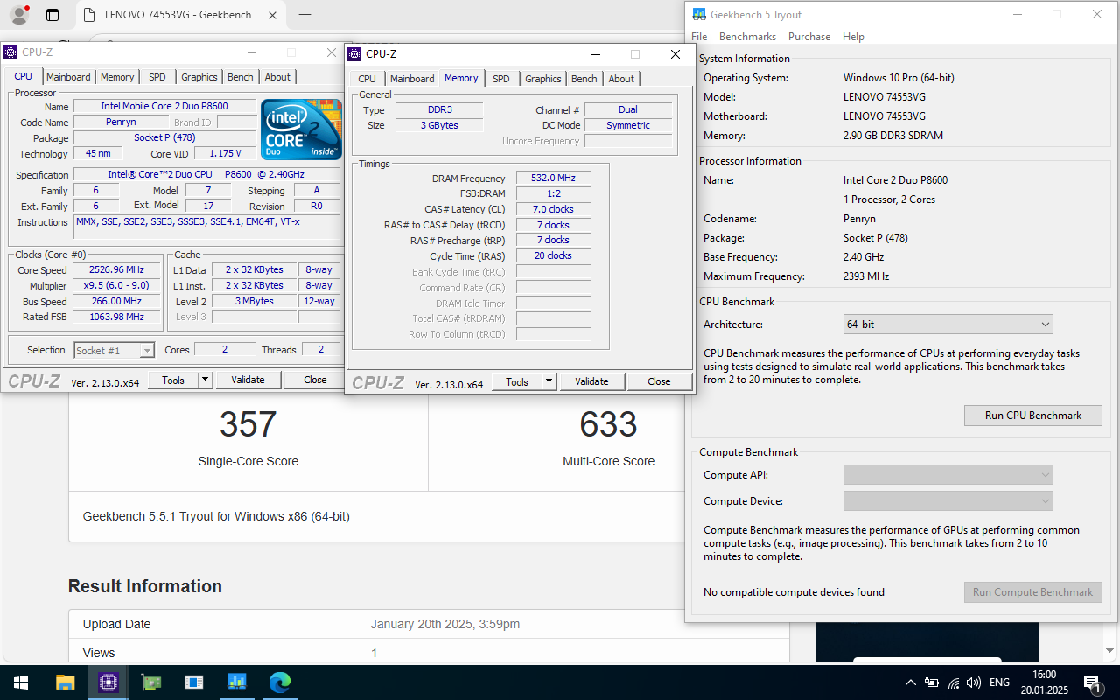Click the DRAM Frequency 532.0 MHz field
The image size is (1120, 700).
pyautogui.click(x=553, y=178)
